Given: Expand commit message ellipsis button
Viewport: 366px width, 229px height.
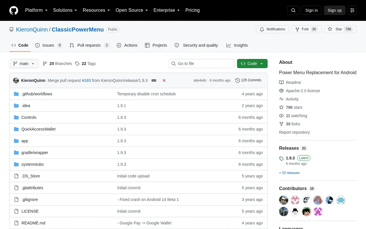Looking at the screenshot, I should tap(154, 80).
